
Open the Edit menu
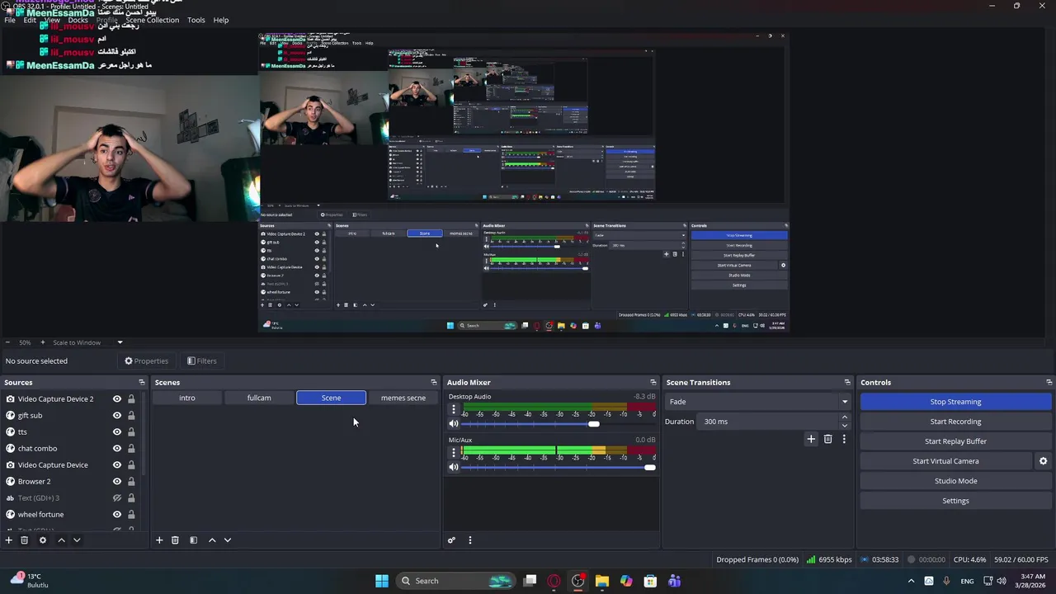tap(30, 20)
